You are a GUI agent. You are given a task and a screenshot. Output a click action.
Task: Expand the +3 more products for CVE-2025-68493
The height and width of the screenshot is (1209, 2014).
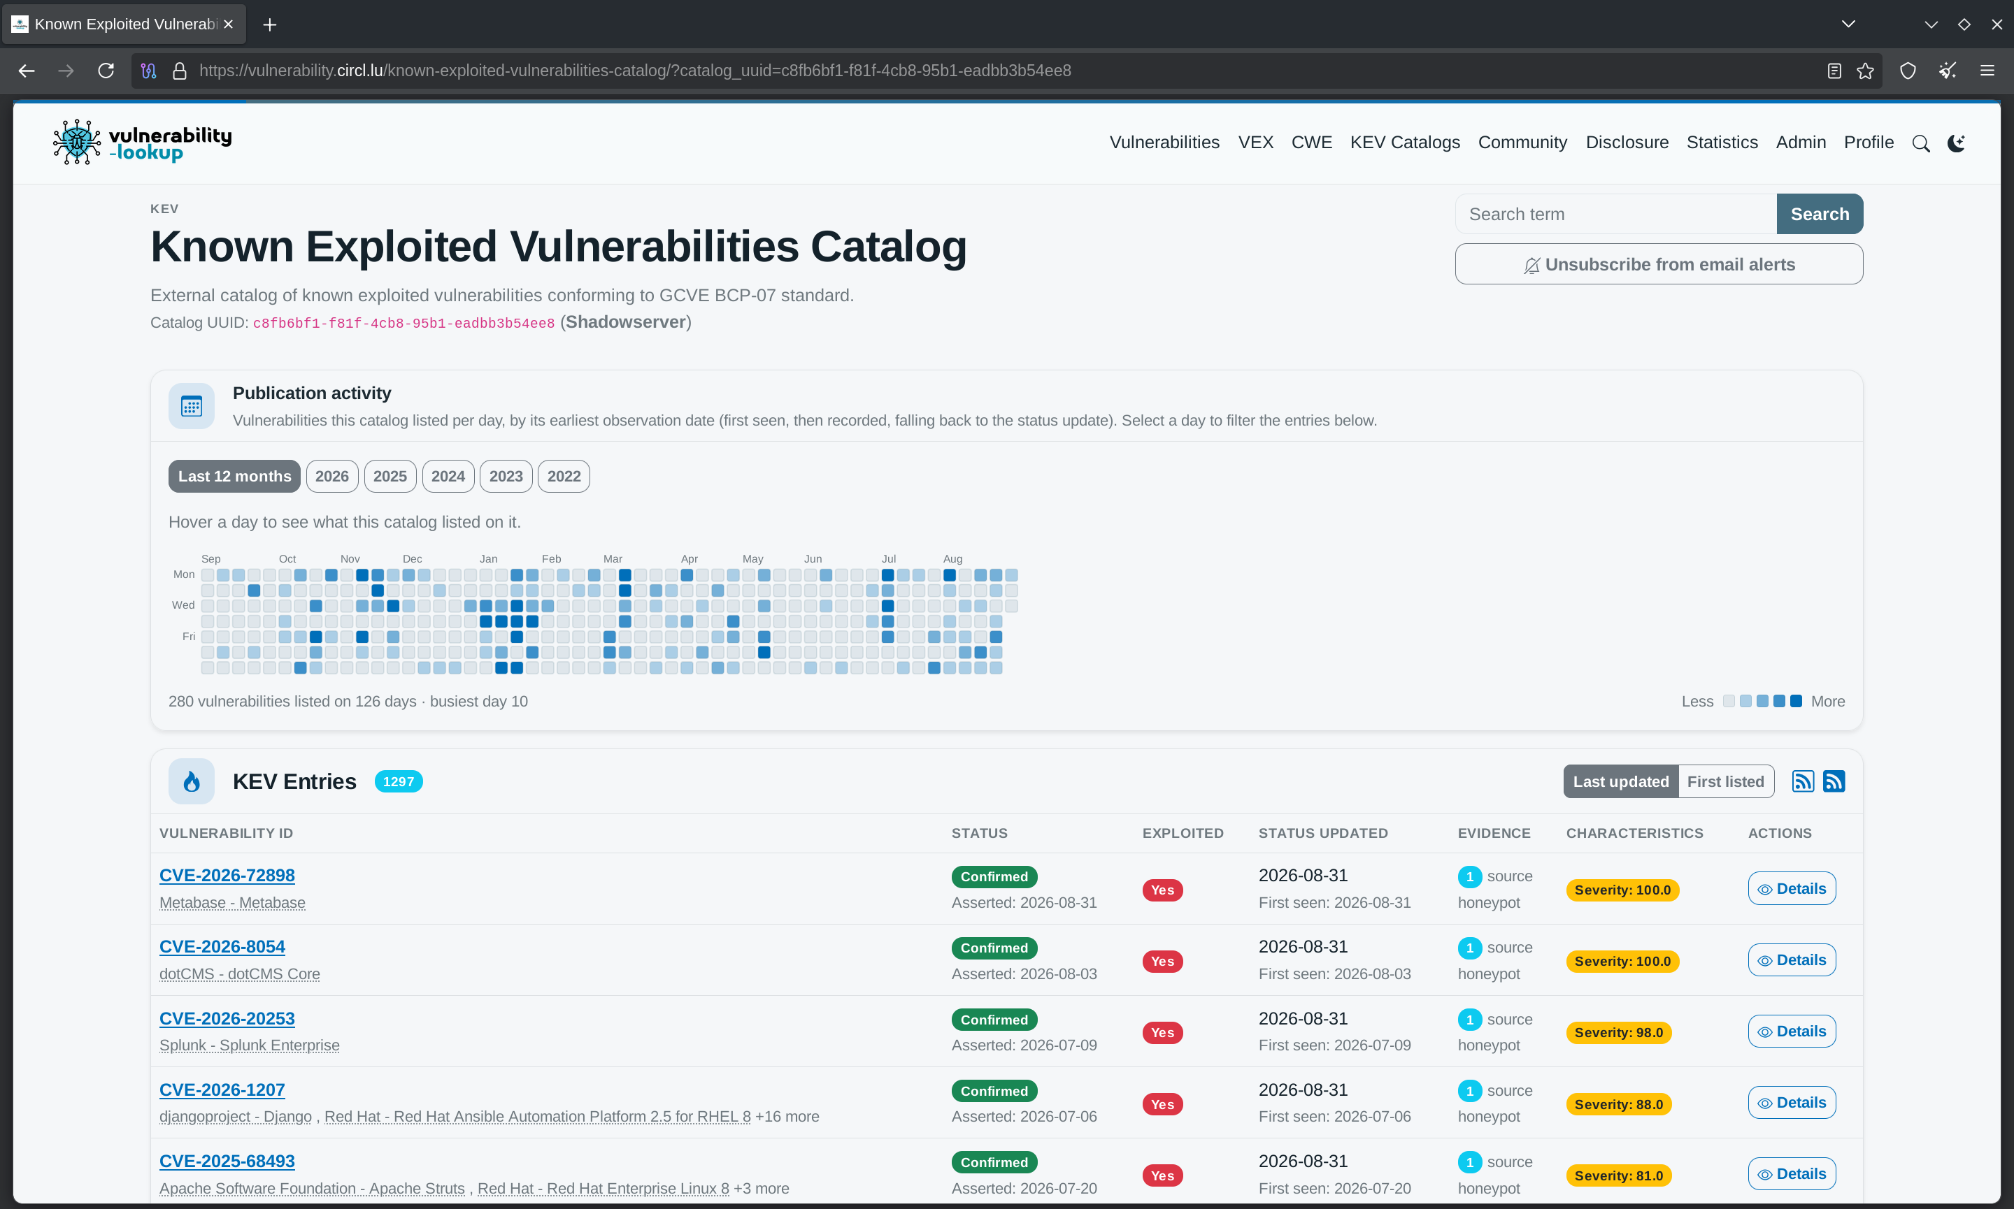pyautogui.click(x=762, y=1188)
